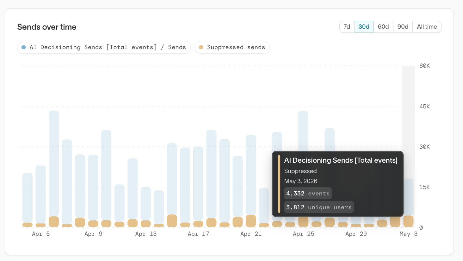Screen dimensions: 463x261
Task: Click the Apr 5 axis label
Action: [x=41, y=234]
